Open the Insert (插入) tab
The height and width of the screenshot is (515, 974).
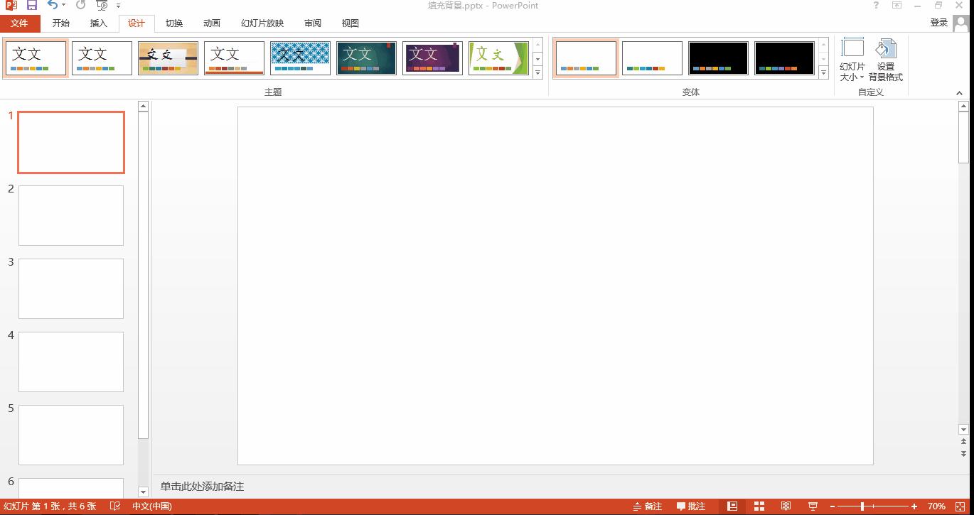(x=99, y=23)
